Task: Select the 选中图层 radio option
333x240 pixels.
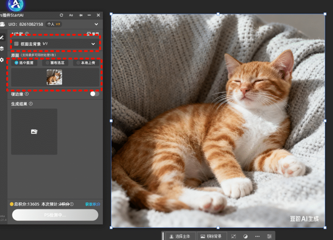Action: pyautogui.click(x=24, y=63)
